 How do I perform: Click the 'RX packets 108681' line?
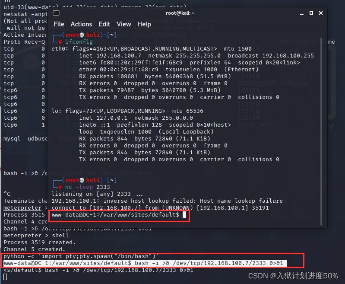tap(155, 77)
